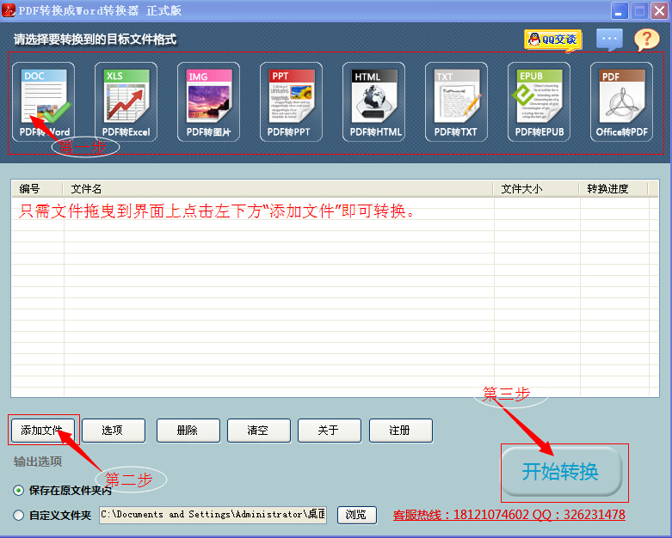Click the 删除 delete button
Viewport: 672px width, 538px height.
188,431
